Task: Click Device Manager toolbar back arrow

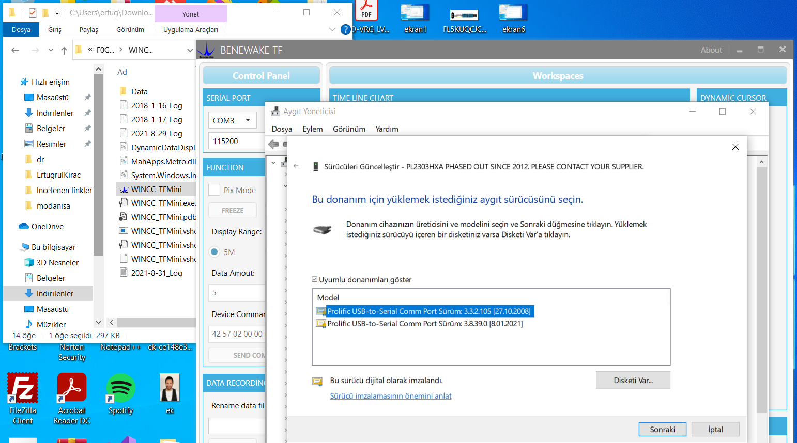Action: [x=273, y=144]
